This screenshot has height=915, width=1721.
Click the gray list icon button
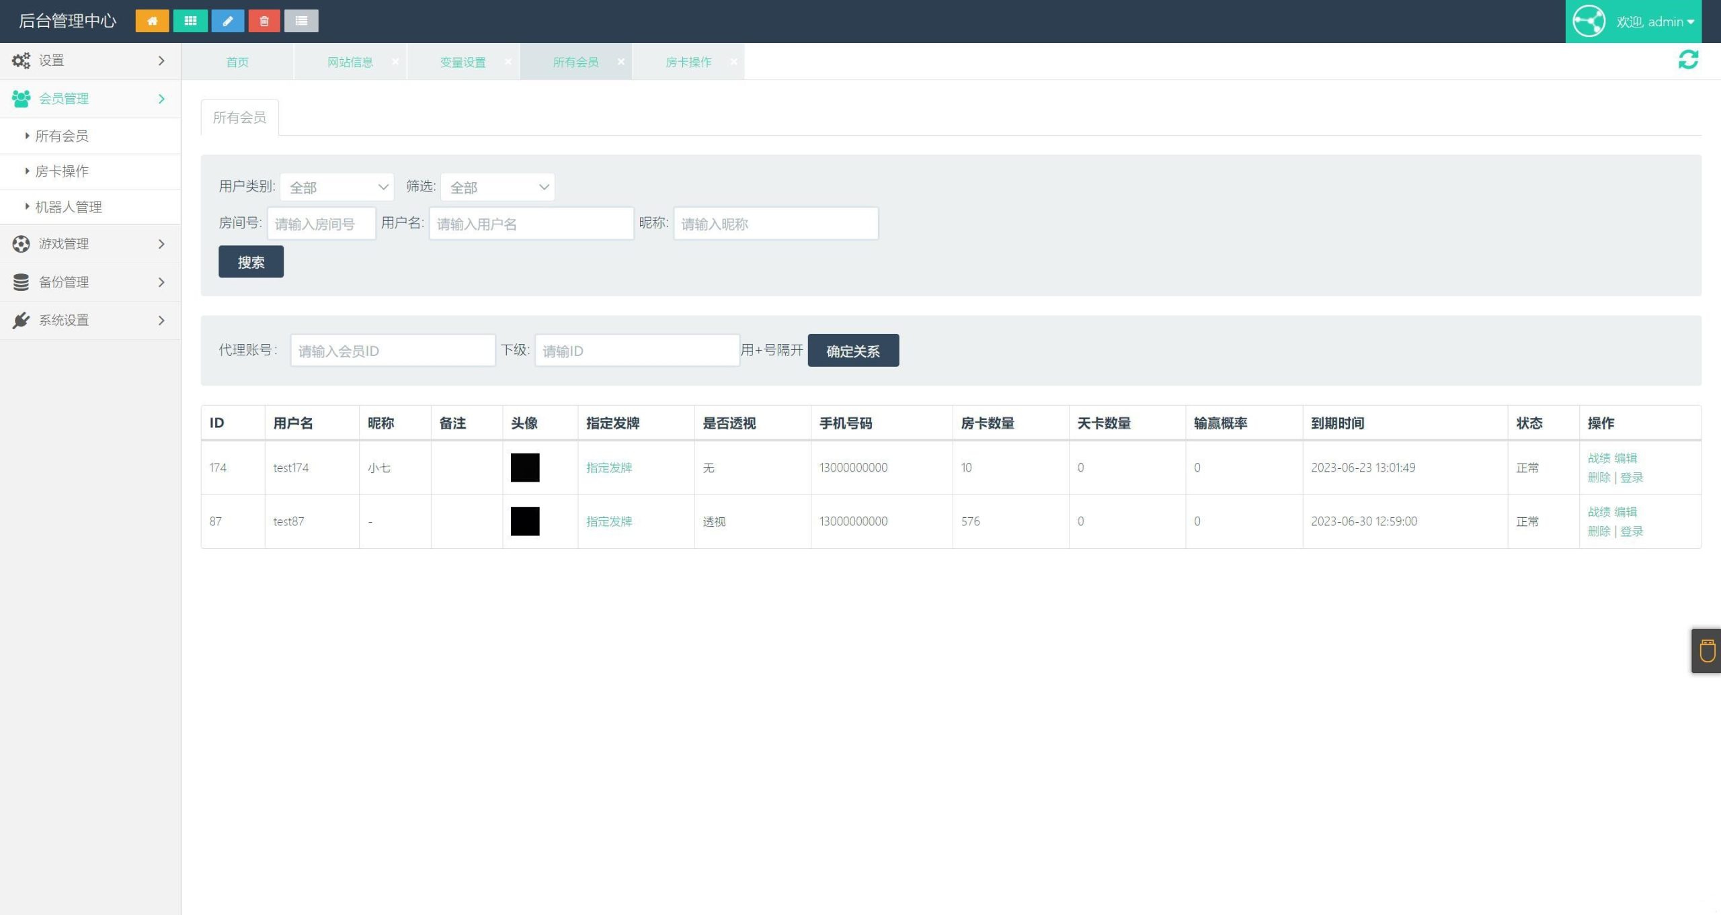click(301, 21)
